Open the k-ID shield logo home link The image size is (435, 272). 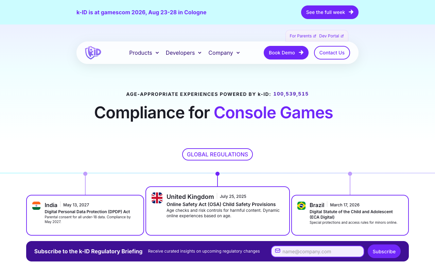[x=93, y=53]
